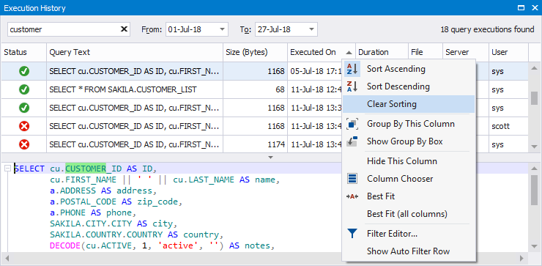Click the 05-Jul-18 executed date cell
Viewport: 542px width, 266px height.
coord(314,72)
